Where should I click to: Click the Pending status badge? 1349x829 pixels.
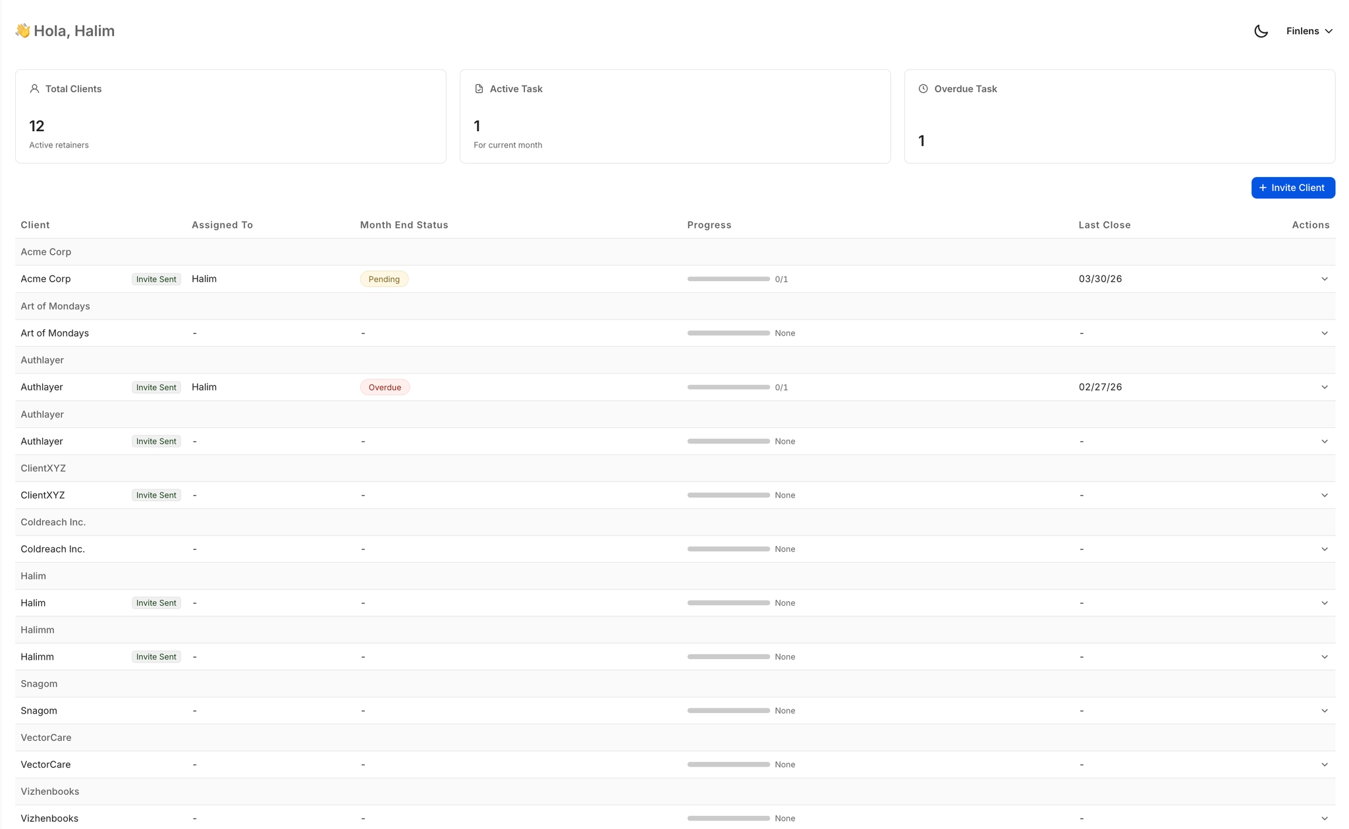pos(384,279)
